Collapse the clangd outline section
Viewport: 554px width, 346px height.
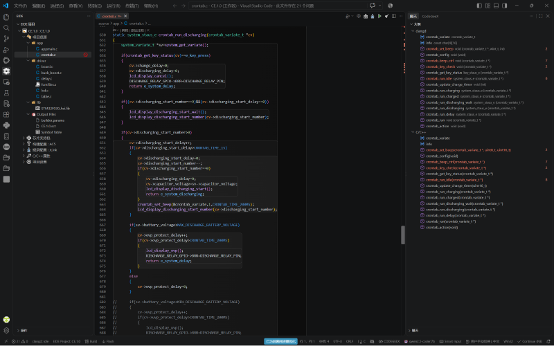coord(413,31)
